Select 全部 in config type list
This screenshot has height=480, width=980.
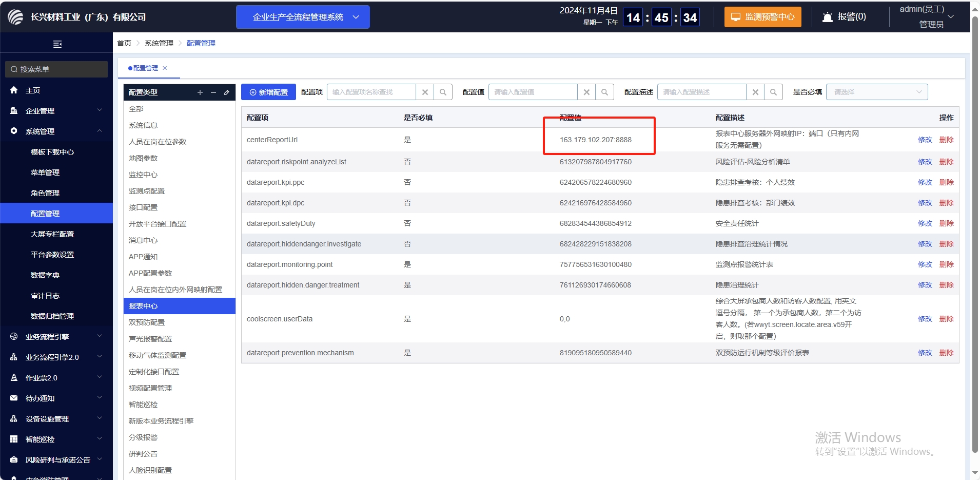tap(180, 109)
